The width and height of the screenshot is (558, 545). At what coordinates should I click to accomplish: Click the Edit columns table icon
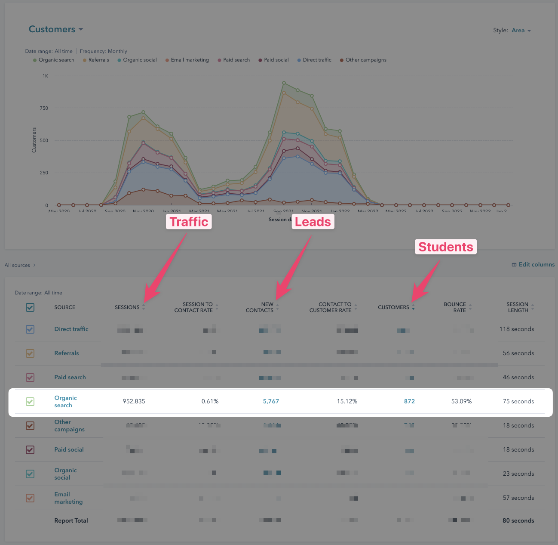pyautogui.click(x=514, y=265)
